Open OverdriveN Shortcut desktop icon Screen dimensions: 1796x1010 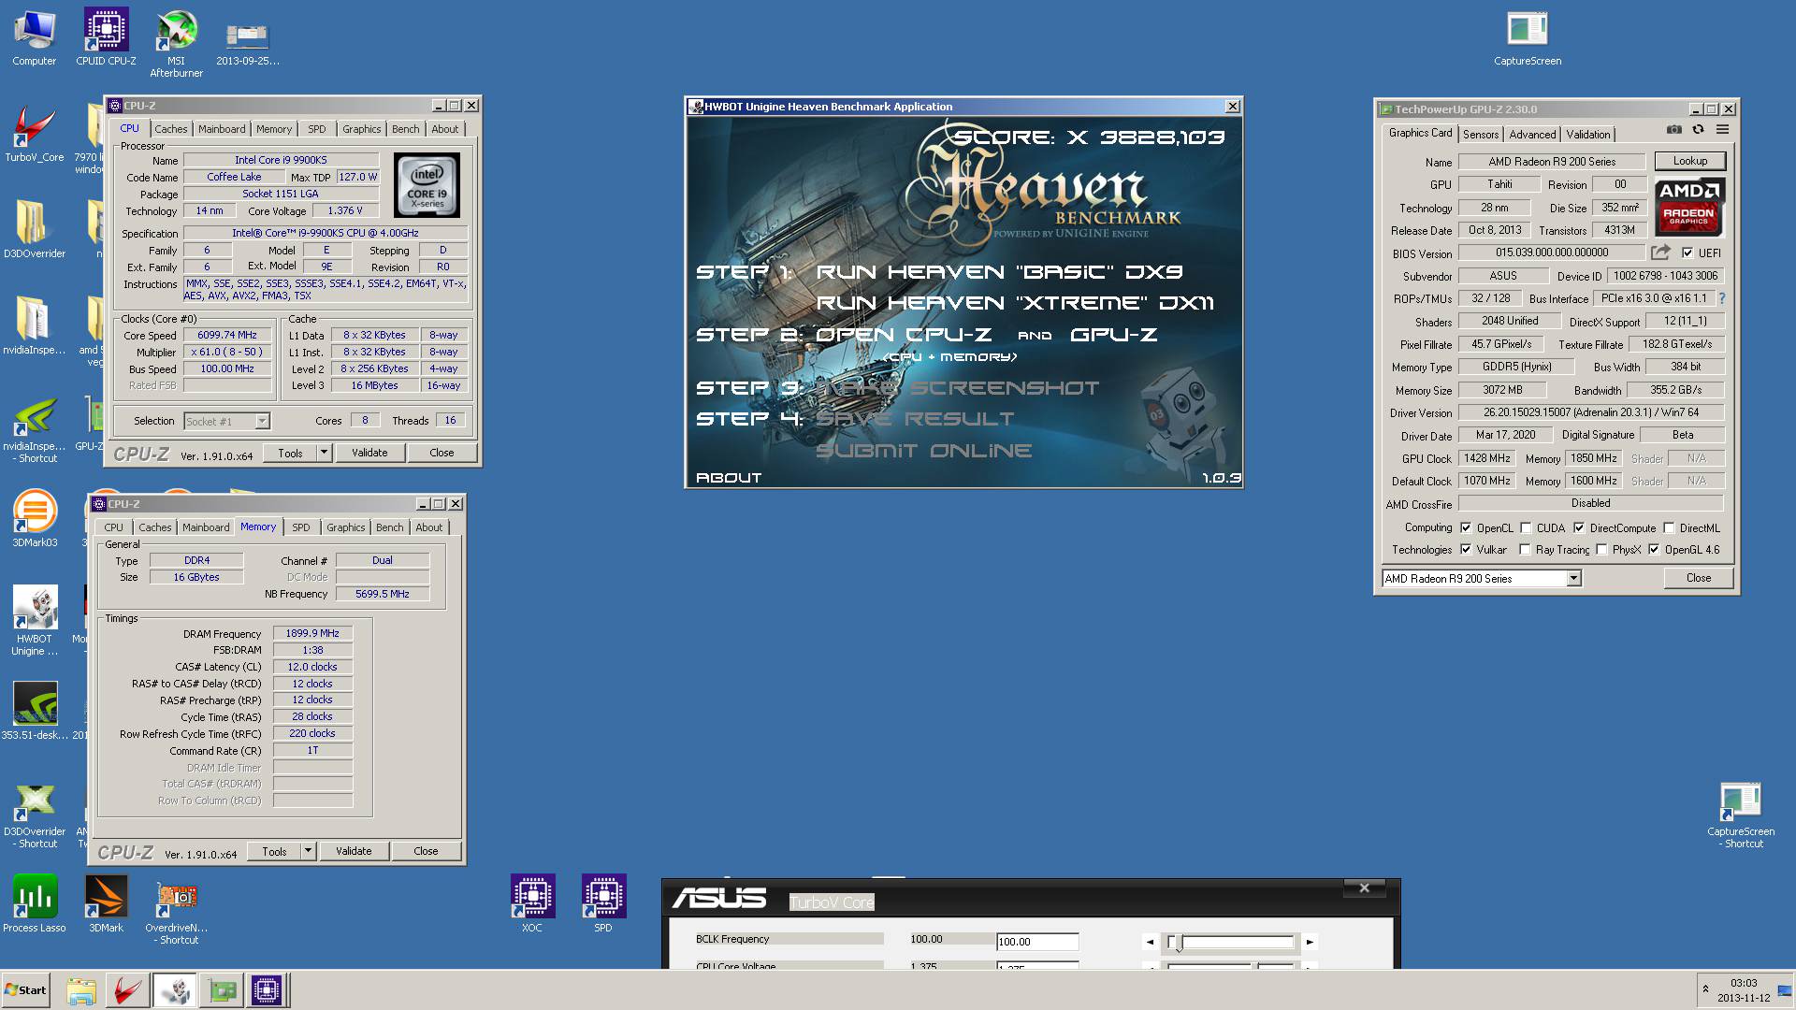(x=177, y=911)
